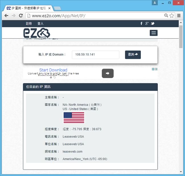Click the page icon in the address bar

click(29, 16)
